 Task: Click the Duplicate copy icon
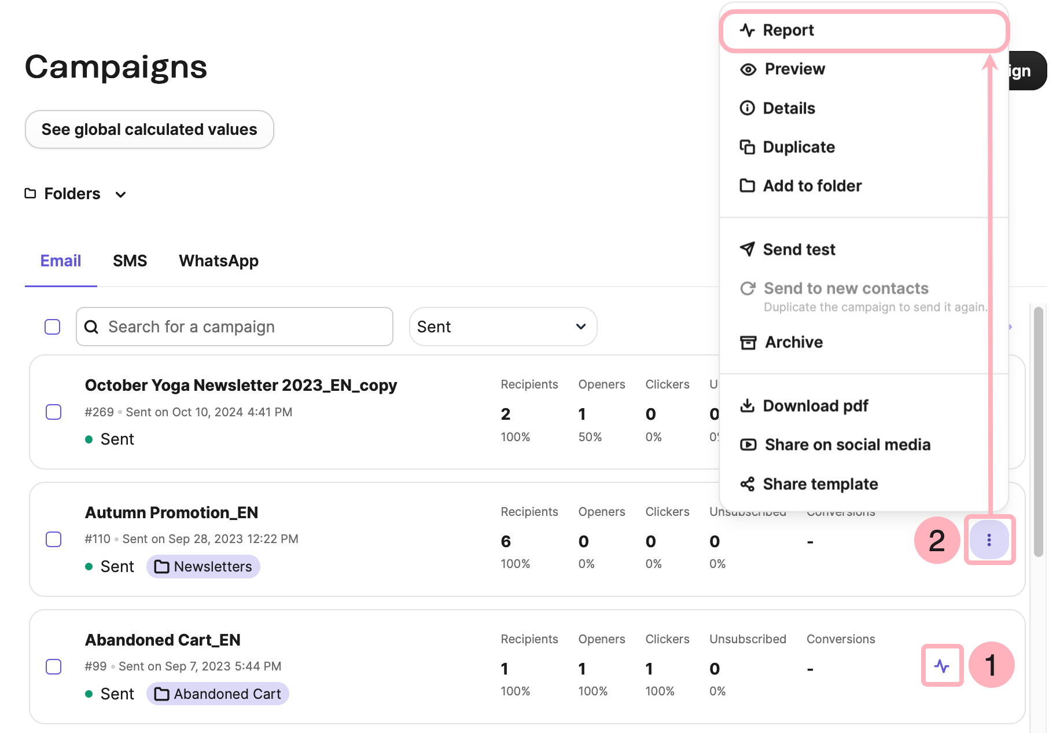[x=748, y=147]
